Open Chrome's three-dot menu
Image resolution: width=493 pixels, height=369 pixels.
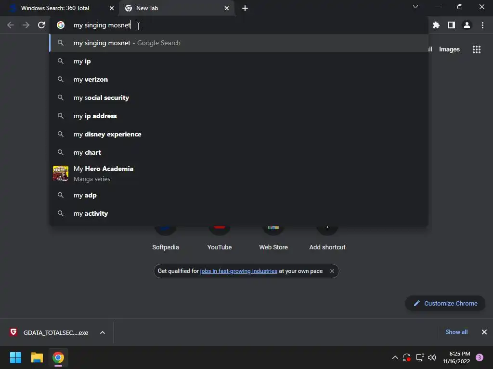click(x=482, y=25)
